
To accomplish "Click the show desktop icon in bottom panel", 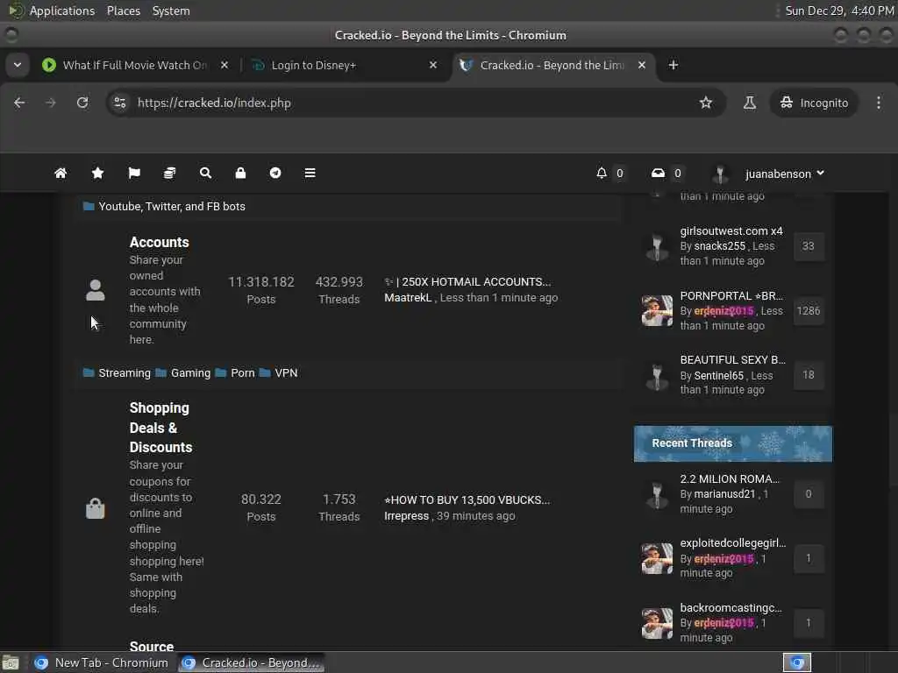I will point(11,662).
